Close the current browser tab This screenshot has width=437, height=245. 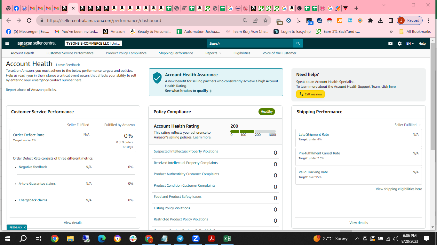(73, 8)
